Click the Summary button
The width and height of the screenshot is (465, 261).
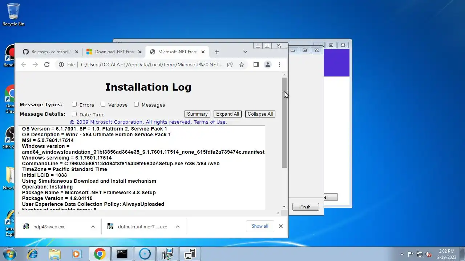[197, 114]
